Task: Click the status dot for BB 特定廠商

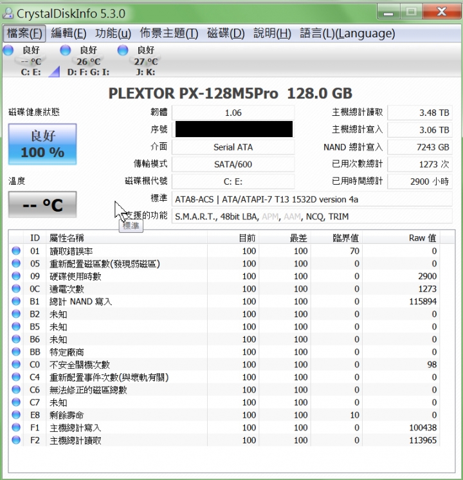Action: tap(16, 352)
